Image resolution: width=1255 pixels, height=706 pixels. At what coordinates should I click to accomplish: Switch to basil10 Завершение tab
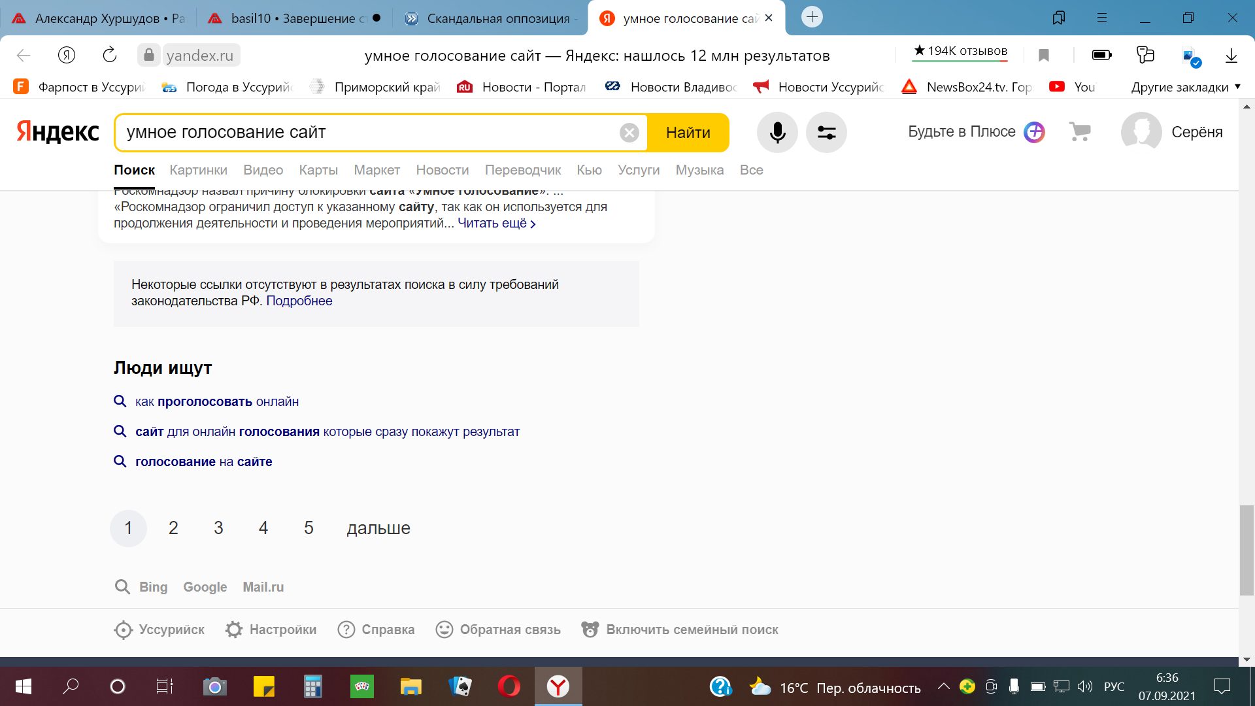pos(293,18)
